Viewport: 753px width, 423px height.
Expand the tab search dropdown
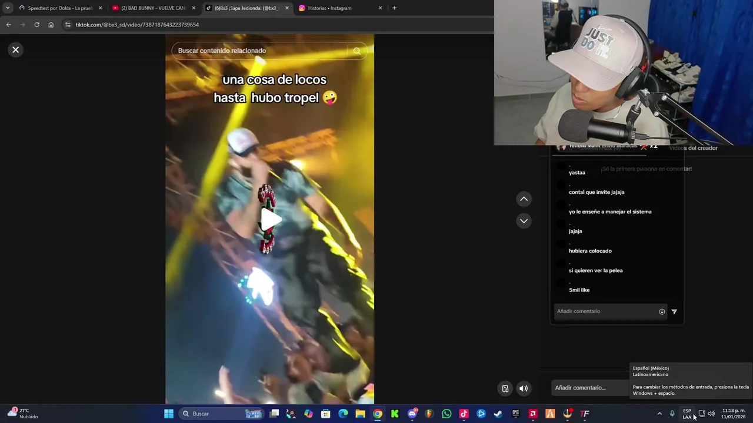8,8
